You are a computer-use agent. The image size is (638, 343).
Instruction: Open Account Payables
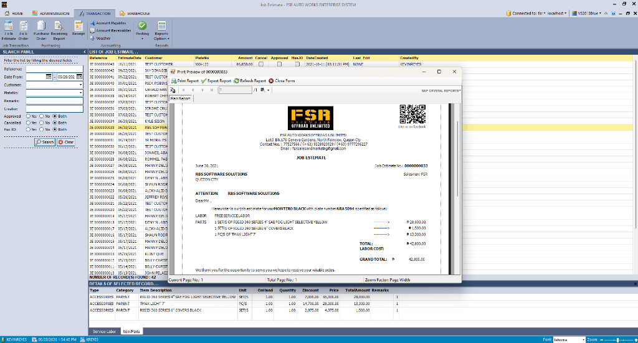[x=108, y=23]
